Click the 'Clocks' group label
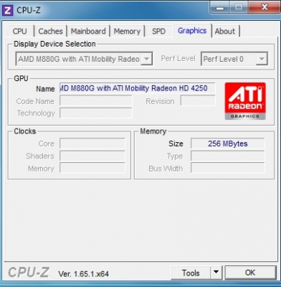 tap(25, 131)
